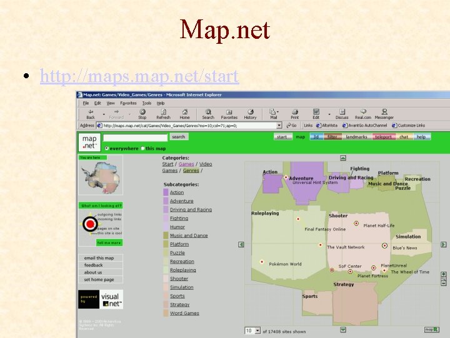The image size is (450, 338).
Task: Pan the map left with arrow
Action: click(x=241, y=244)
